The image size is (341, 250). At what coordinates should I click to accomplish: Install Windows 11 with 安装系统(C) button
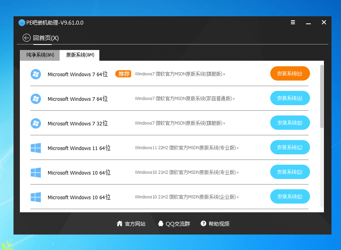coord(290,147)
